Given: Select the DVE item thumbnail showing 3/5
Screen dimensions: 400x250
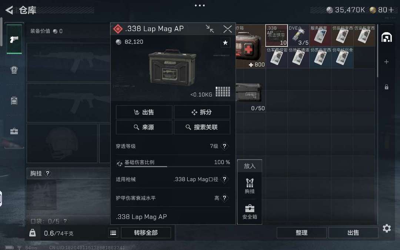Looking at the screenshot, I should point(299,36).
